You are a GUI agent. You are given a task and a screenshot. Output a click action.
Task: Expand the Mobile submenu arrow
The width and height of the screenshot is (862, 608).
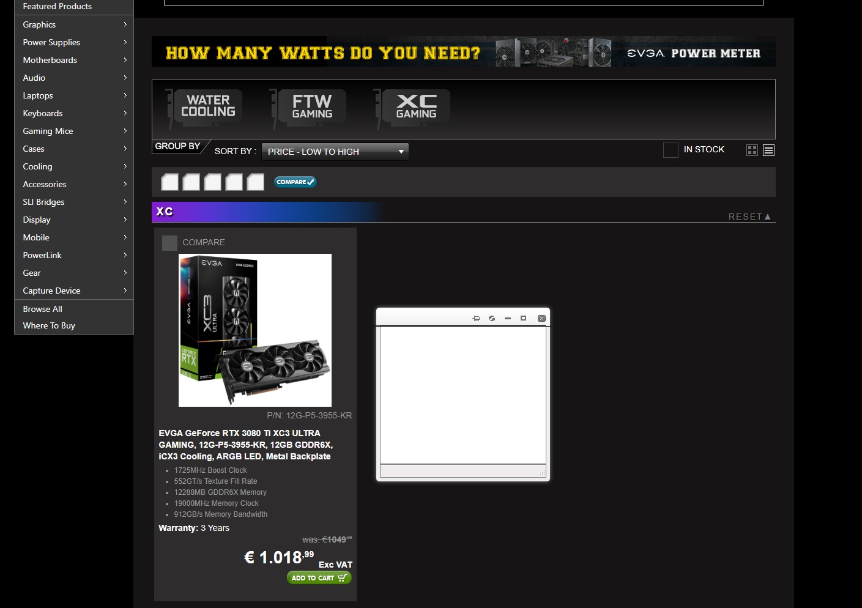(x=125, y=237)
